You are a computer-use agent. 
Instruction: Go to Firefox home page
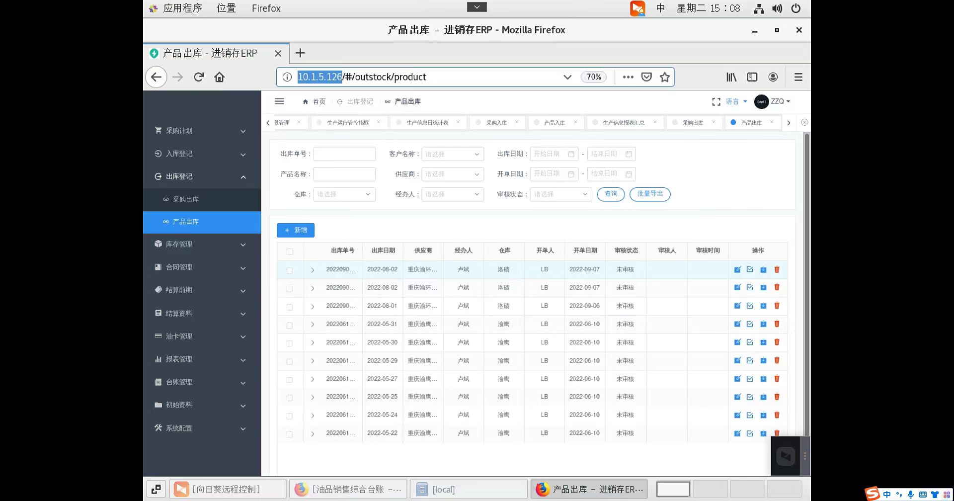point(220,77)
